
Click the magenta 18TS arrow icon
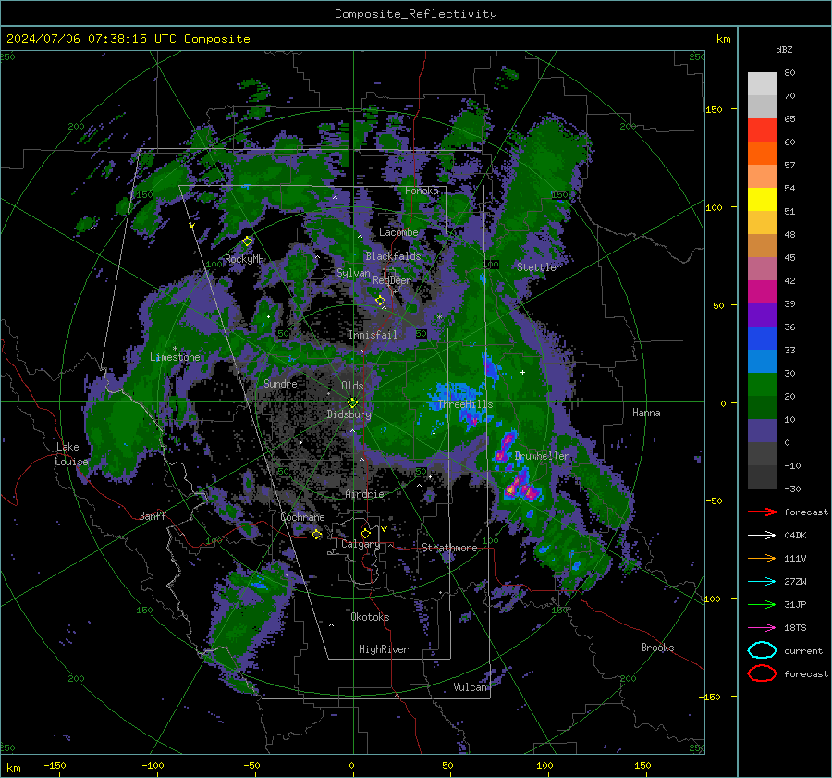(762, 628)
